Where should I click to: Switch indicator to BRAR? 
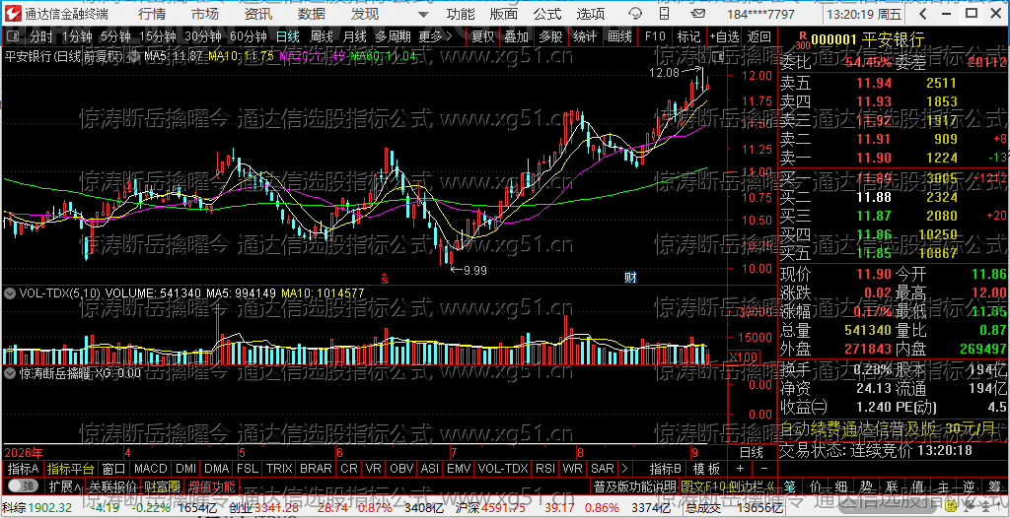pos(317,469)
